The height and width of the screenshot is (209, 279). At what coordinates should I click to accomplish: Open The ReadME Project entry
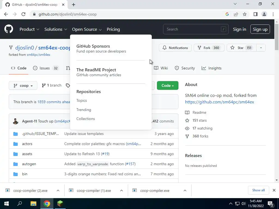[x=99, y=72]
